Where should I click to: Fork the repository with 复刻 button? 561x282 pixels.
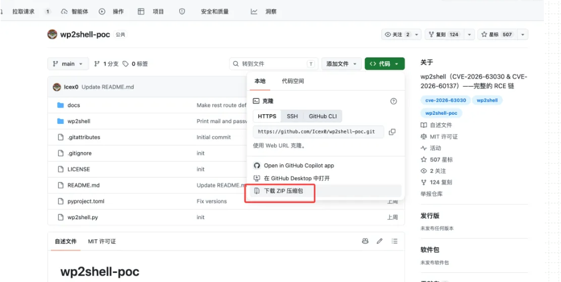[x=444, y=35]
